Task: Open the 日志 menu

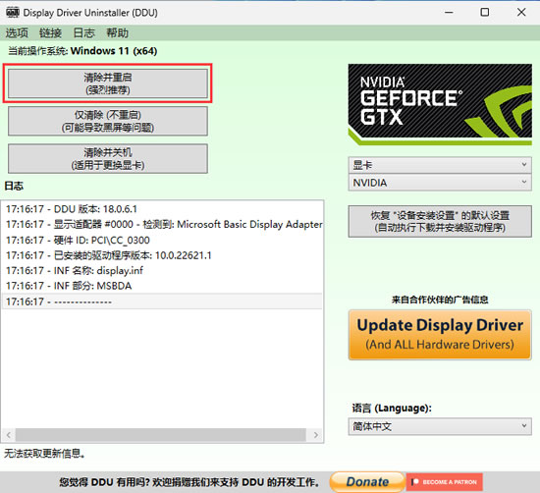Action: pyautogui.click(x=83, y=33)
